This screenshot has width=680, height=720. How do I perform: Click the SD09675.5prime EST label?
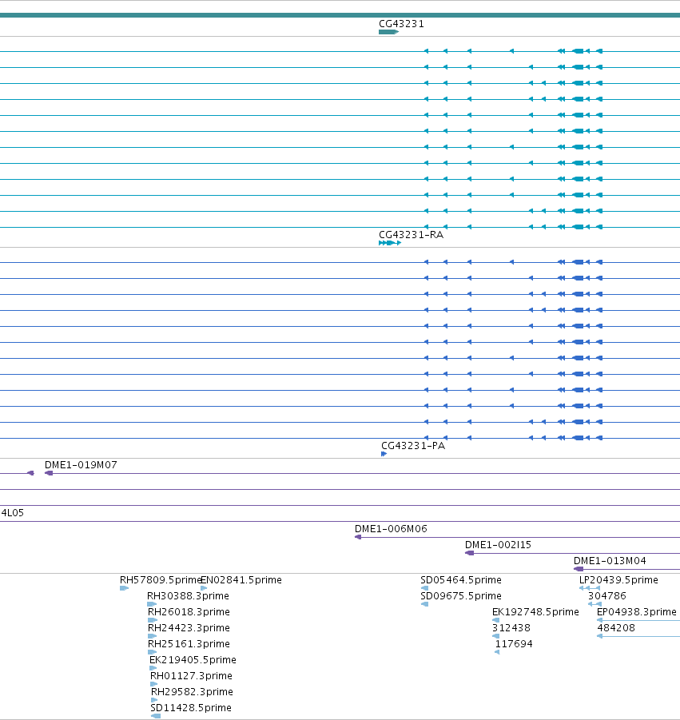click(461, 596)
